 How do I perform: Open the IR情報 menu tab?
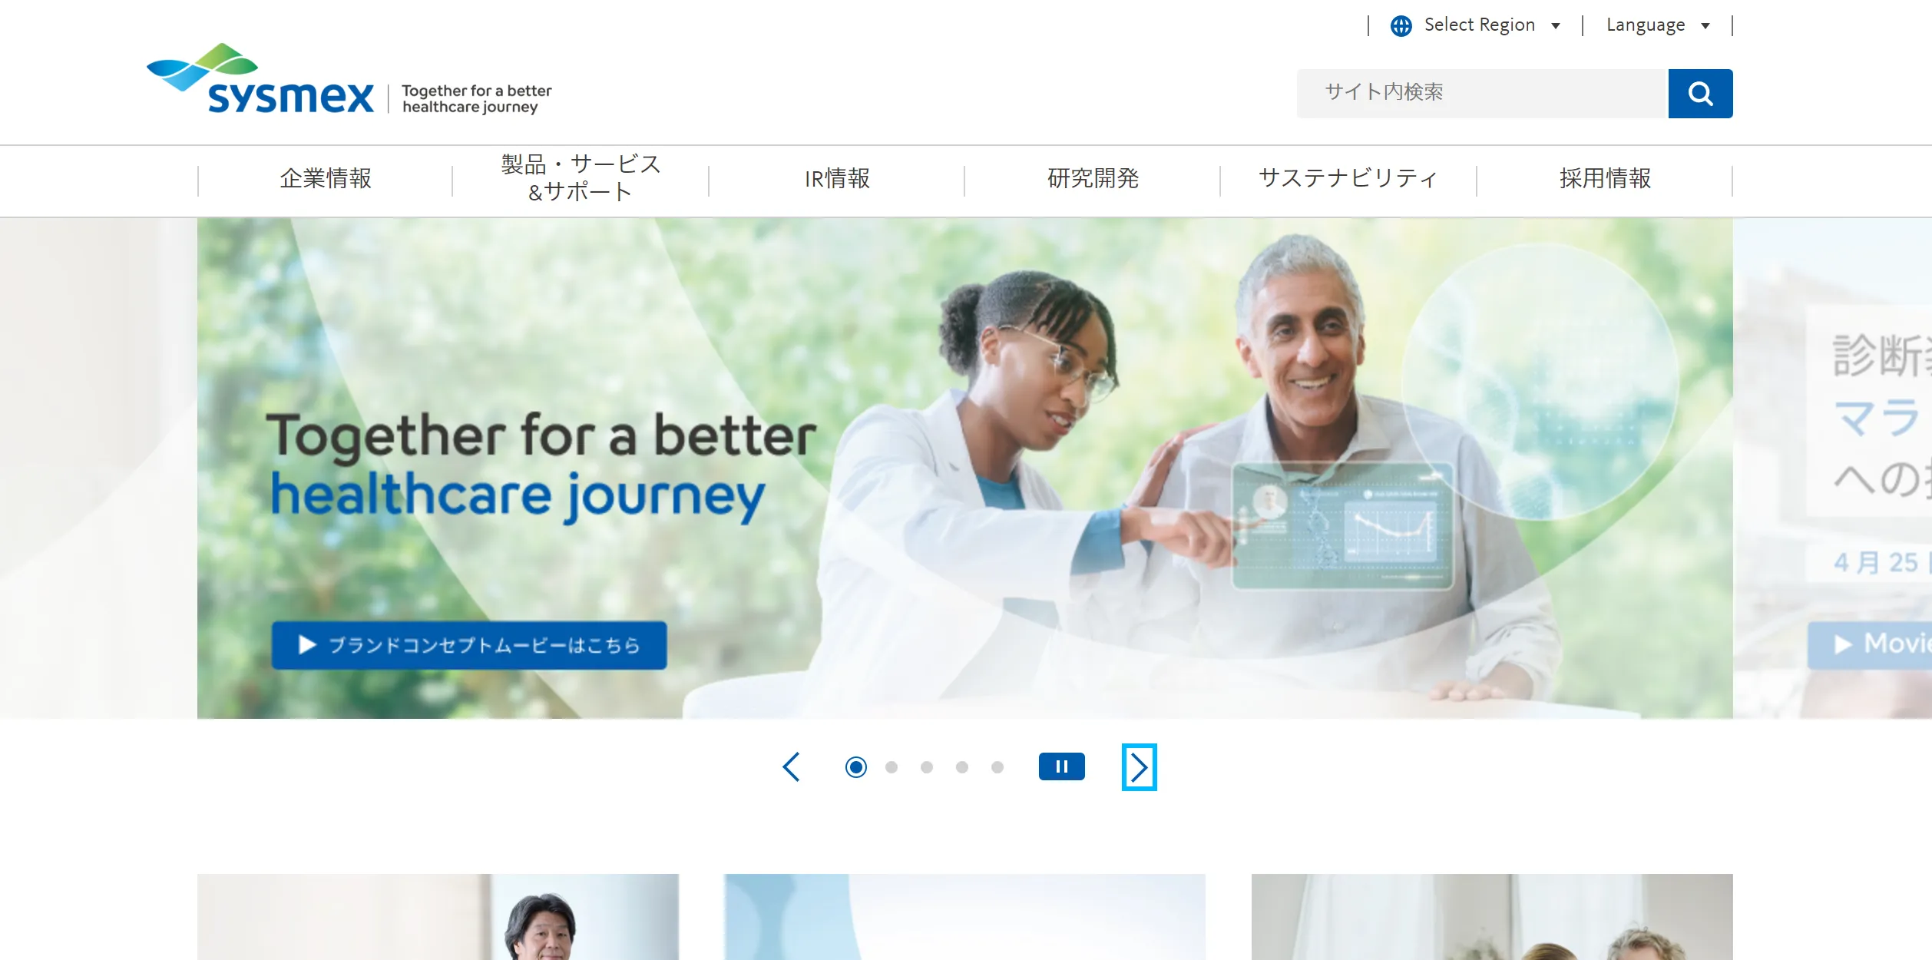point(837,179)
